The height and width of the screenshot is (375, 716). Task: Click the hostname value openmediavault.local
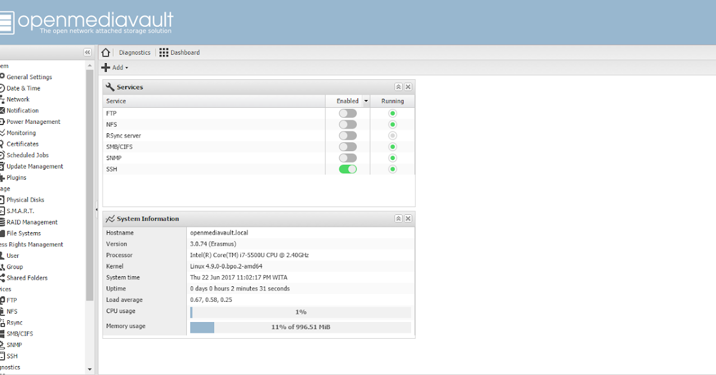pos(219,233)
